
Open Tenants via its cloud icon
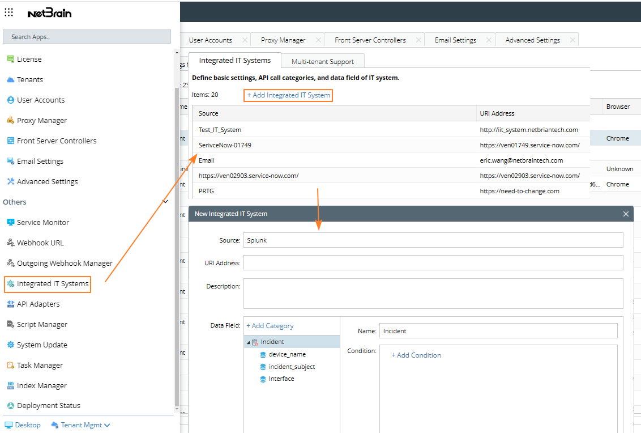10,79
